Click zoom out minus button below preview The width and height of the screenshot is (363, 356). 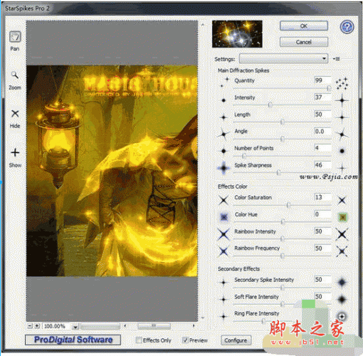coord(30,326)
